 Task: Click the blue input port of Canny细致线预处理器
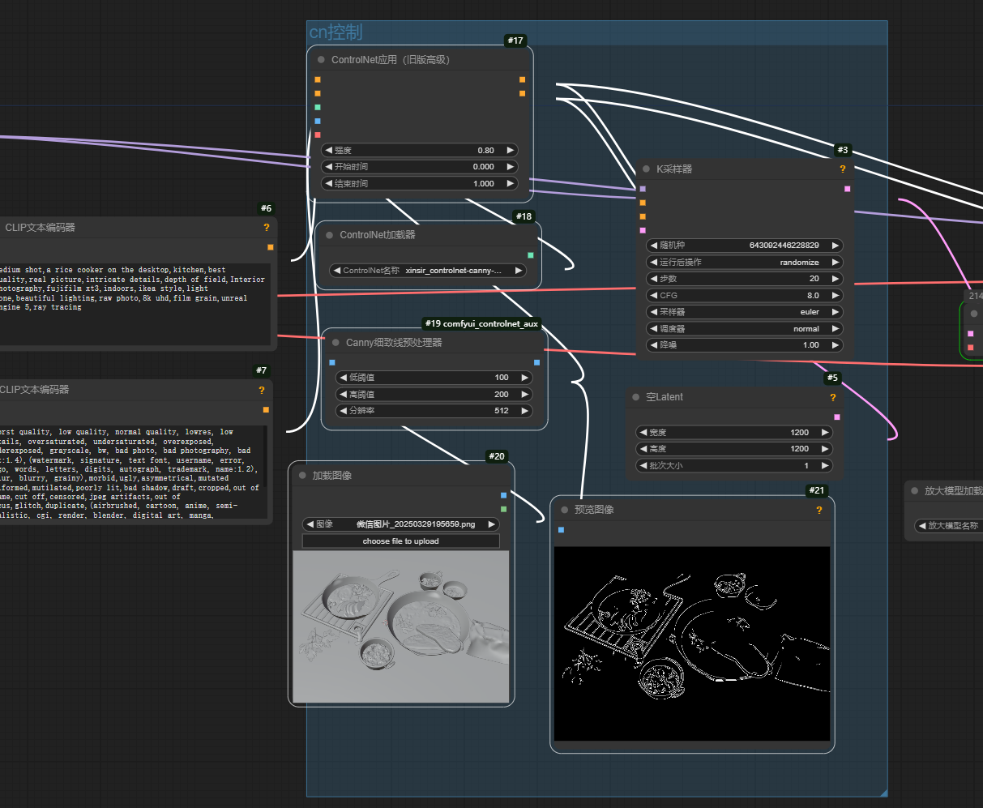click(x=331, y=362)
